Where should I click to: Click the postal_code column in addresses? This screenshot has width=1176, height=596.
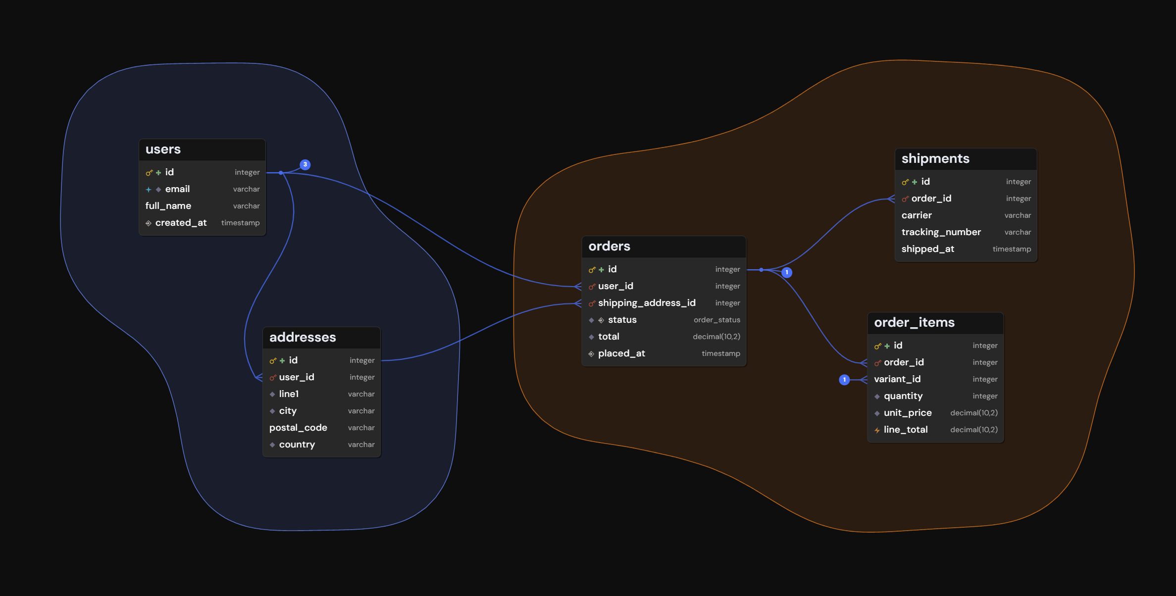(x=321, y=428)
